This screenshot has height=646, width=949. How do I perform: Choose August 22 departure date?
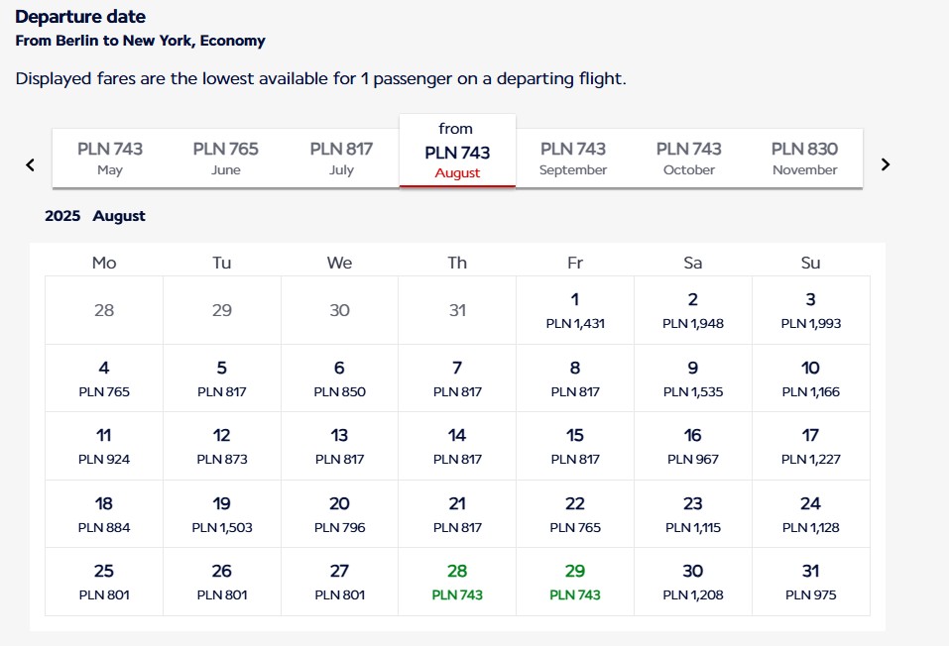pyautogui.click(x=575, y=514)
